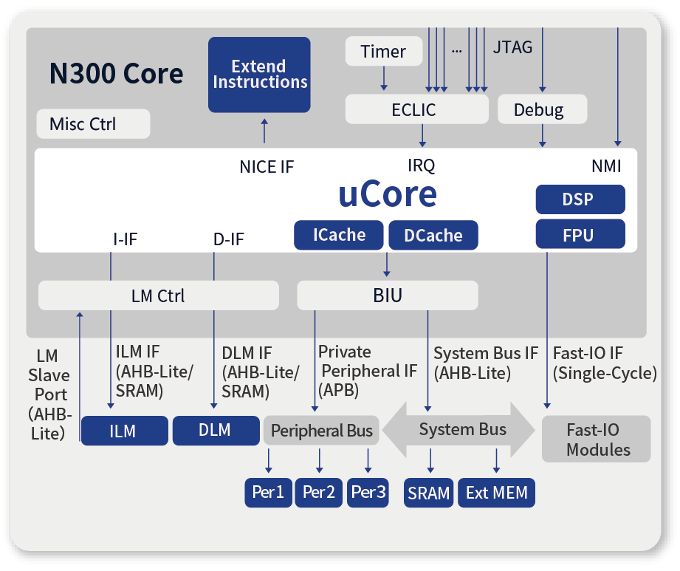Select the LM Ctrl block
This screenshot has width=680, height=571.
point(158,295)
